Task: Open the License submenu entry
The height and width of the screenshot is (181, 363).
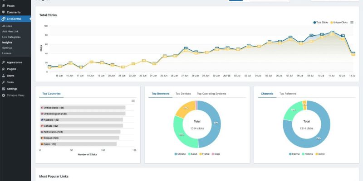Action: coord(7,53)
